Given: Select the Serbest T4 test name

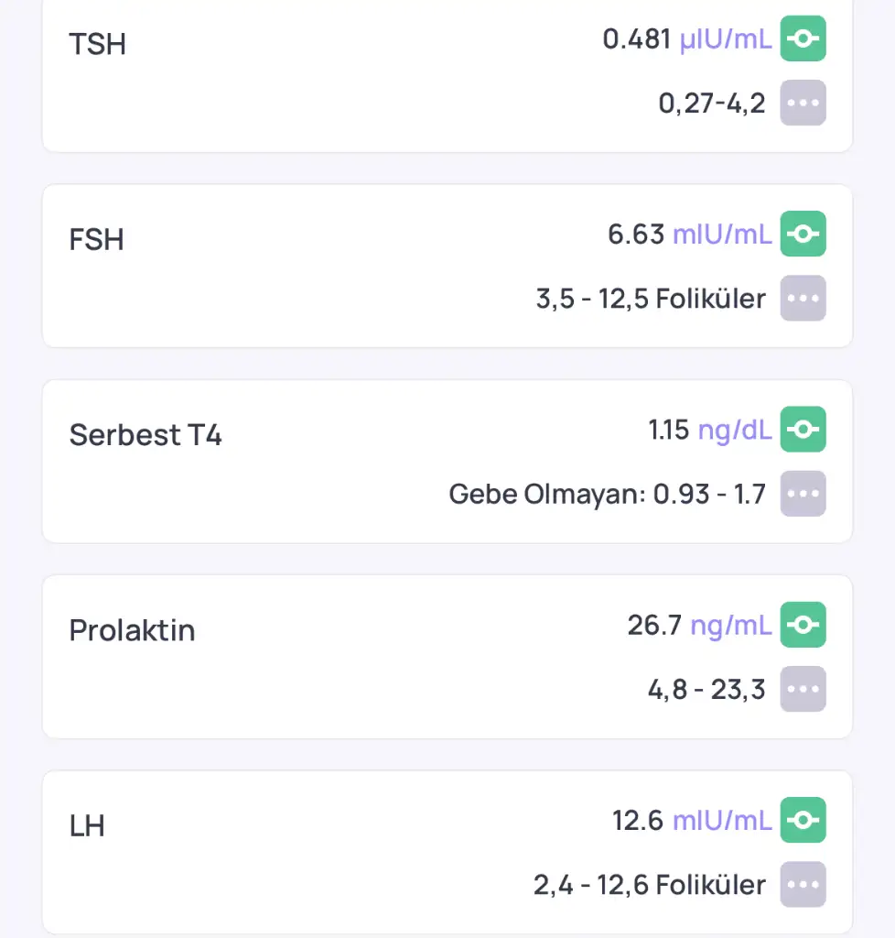Looking at the screenshot, I should click(146, 435).
